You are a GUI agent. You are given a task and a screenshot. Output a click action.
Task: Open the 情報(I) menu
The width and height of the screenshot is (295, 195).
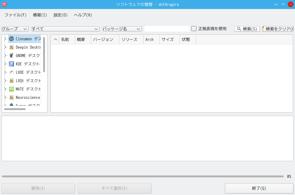click(x=40, y=15)
